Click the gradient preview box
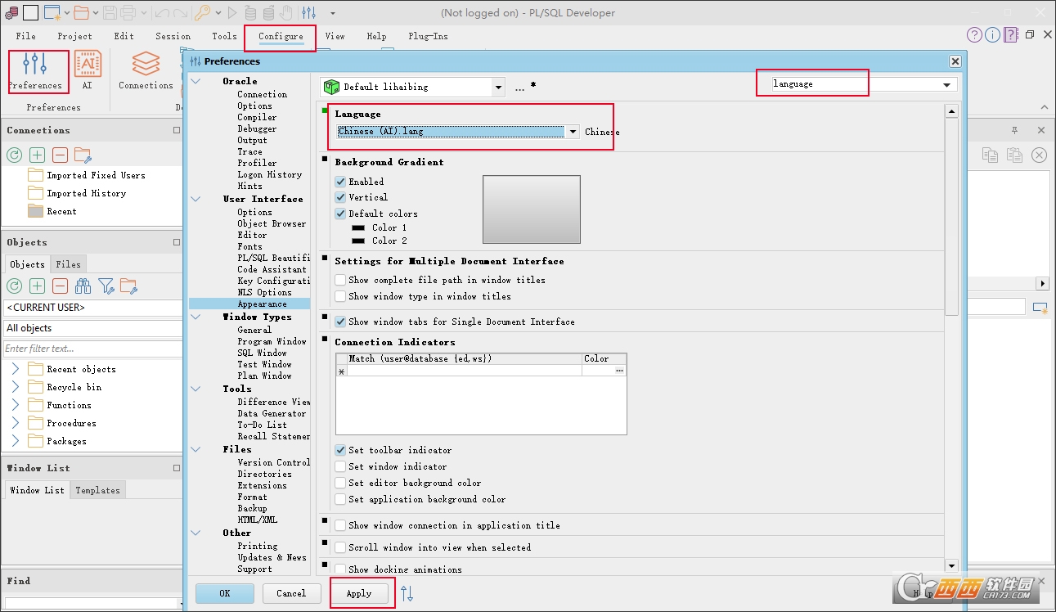Viewport: 1056px width, 612px height. (x=532, y=209)
